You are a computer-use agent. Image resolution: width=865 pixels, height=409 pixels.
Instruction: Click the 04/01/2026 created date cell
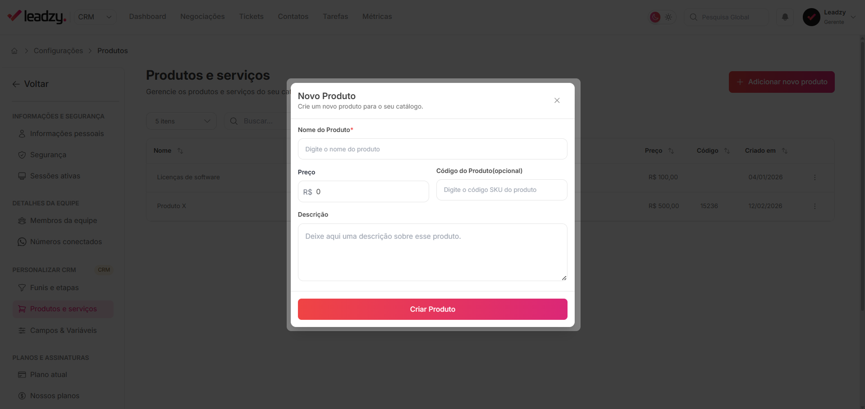765,177
